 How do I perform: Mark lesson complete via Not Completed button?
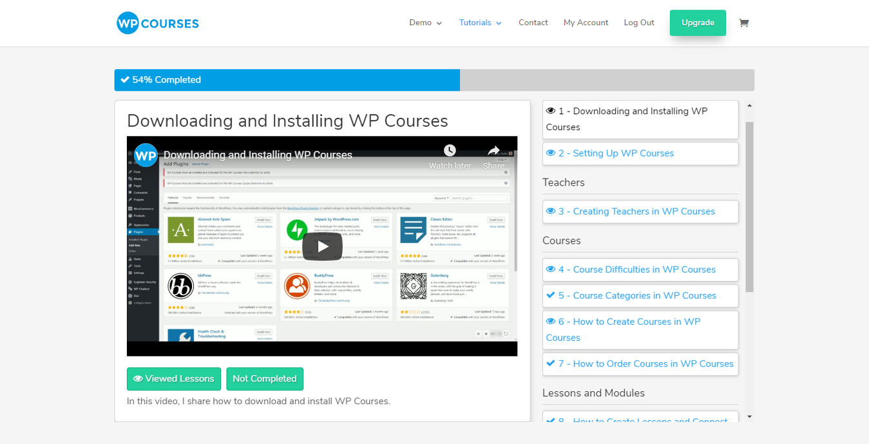click(265, 379)
